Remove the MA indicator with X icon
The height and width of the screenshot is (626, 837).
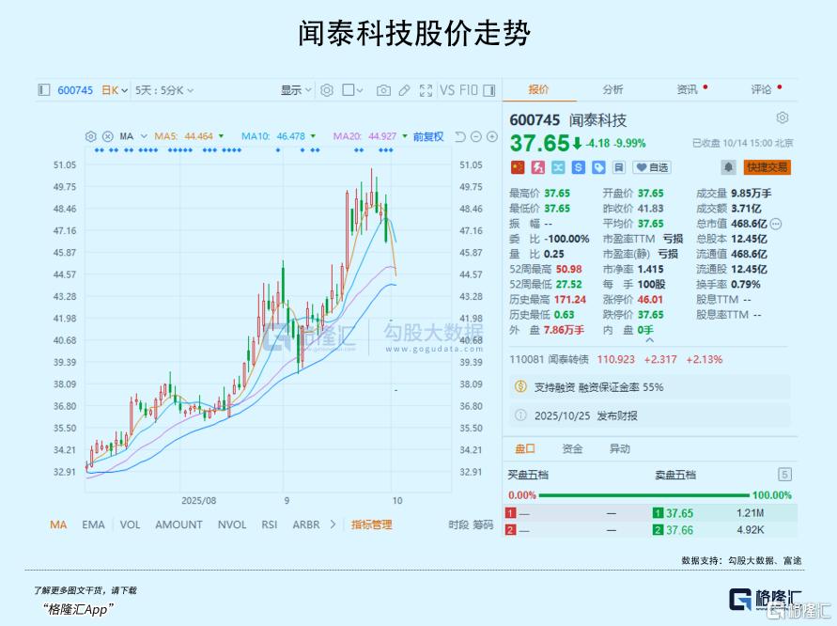[108, 136]
